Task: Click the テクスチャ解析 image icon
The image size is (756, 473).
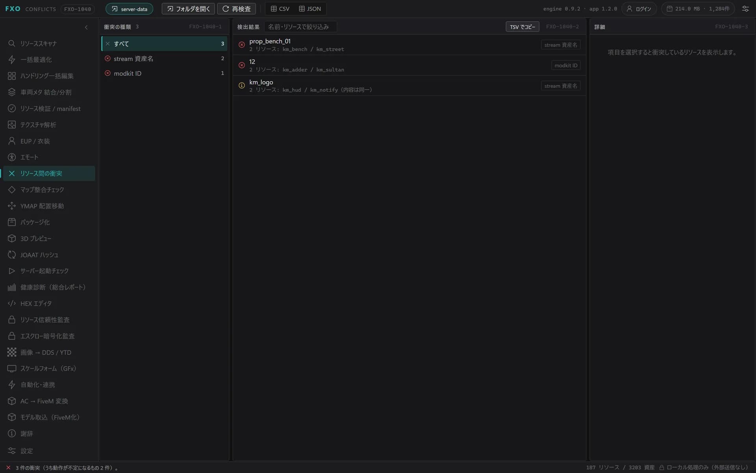Action: point(12,125)
